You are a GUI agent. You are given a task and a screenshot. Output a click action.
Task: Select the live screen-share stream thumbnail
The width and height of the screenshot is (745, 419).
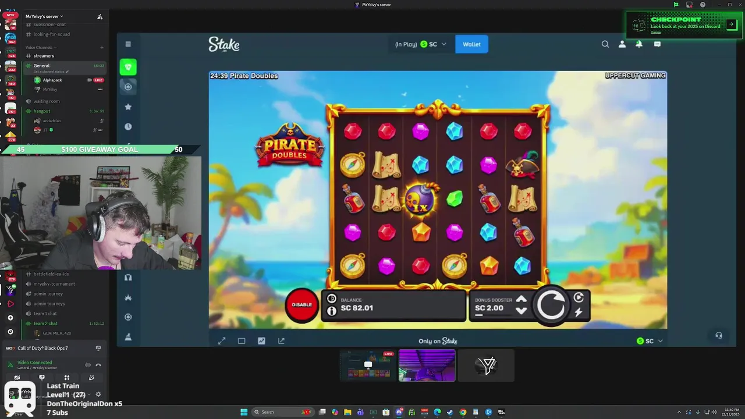(368, 365)
